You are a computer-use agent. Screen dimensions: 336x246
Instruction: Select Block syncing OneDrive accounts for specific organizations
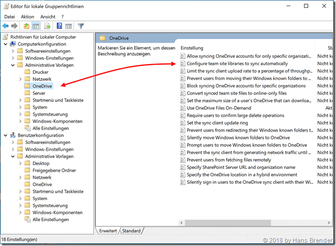pyautogui.click(x=246, y=86)
